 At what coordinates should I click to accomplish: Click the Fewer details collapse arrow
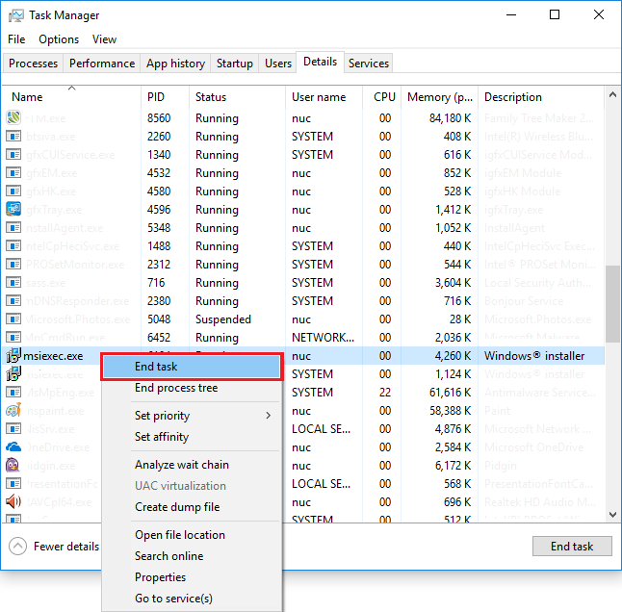pos(18,547)
